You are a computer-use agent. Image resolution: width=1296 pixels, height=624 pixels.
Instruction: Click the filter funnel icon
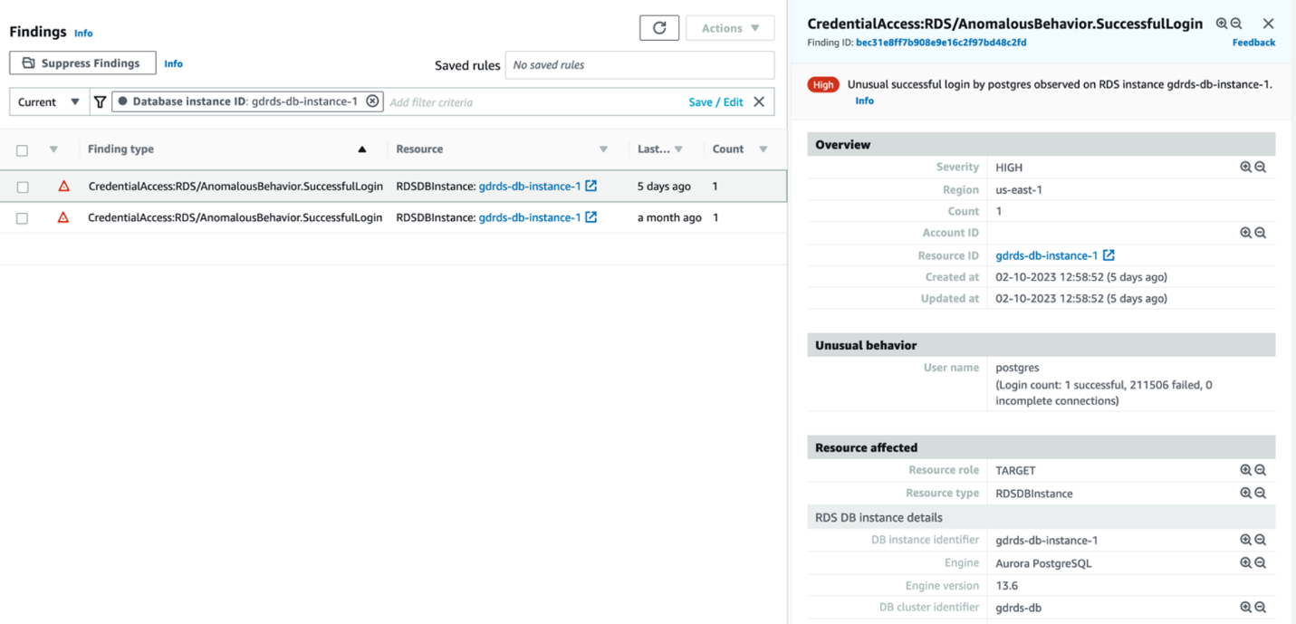(x=100, y=101)
